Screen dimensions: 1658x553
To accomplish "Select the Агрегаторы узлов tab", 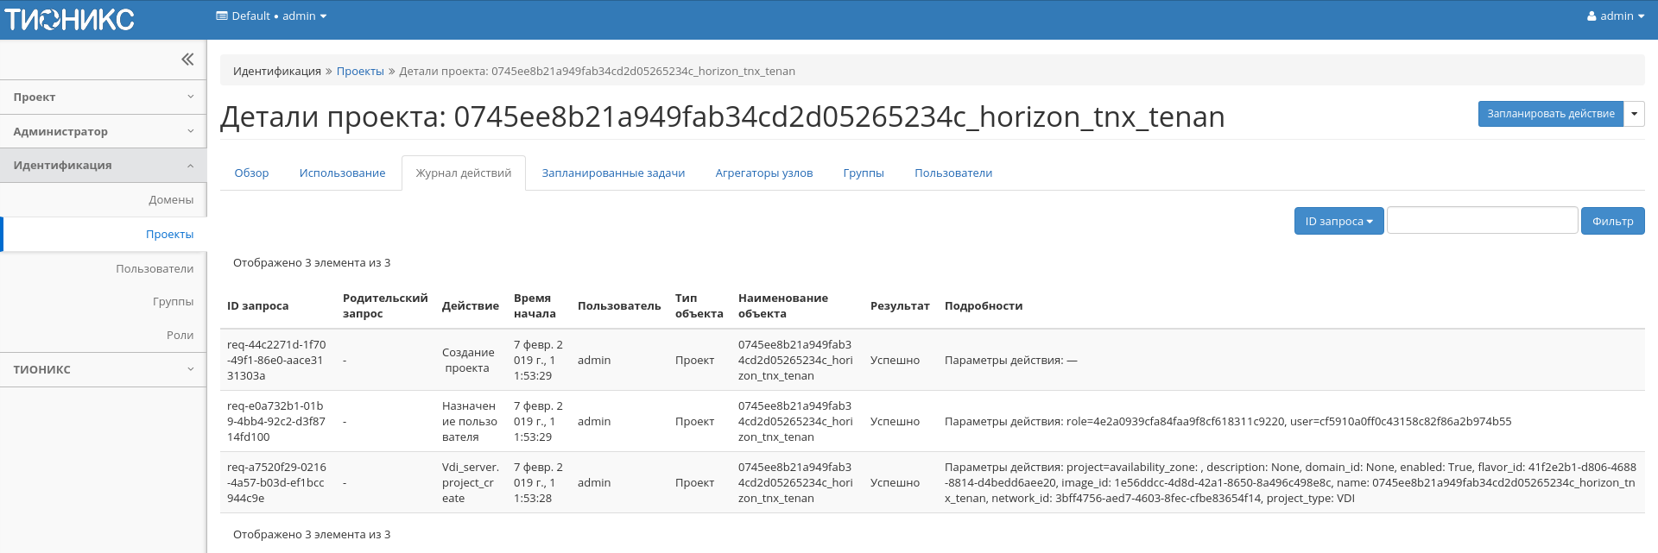I will pyautogui.click(x=763, y=173).
